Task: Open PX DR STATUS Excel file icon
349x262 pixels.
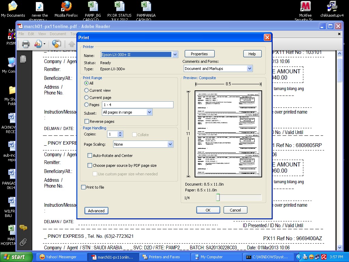Action: pos(119,11)
